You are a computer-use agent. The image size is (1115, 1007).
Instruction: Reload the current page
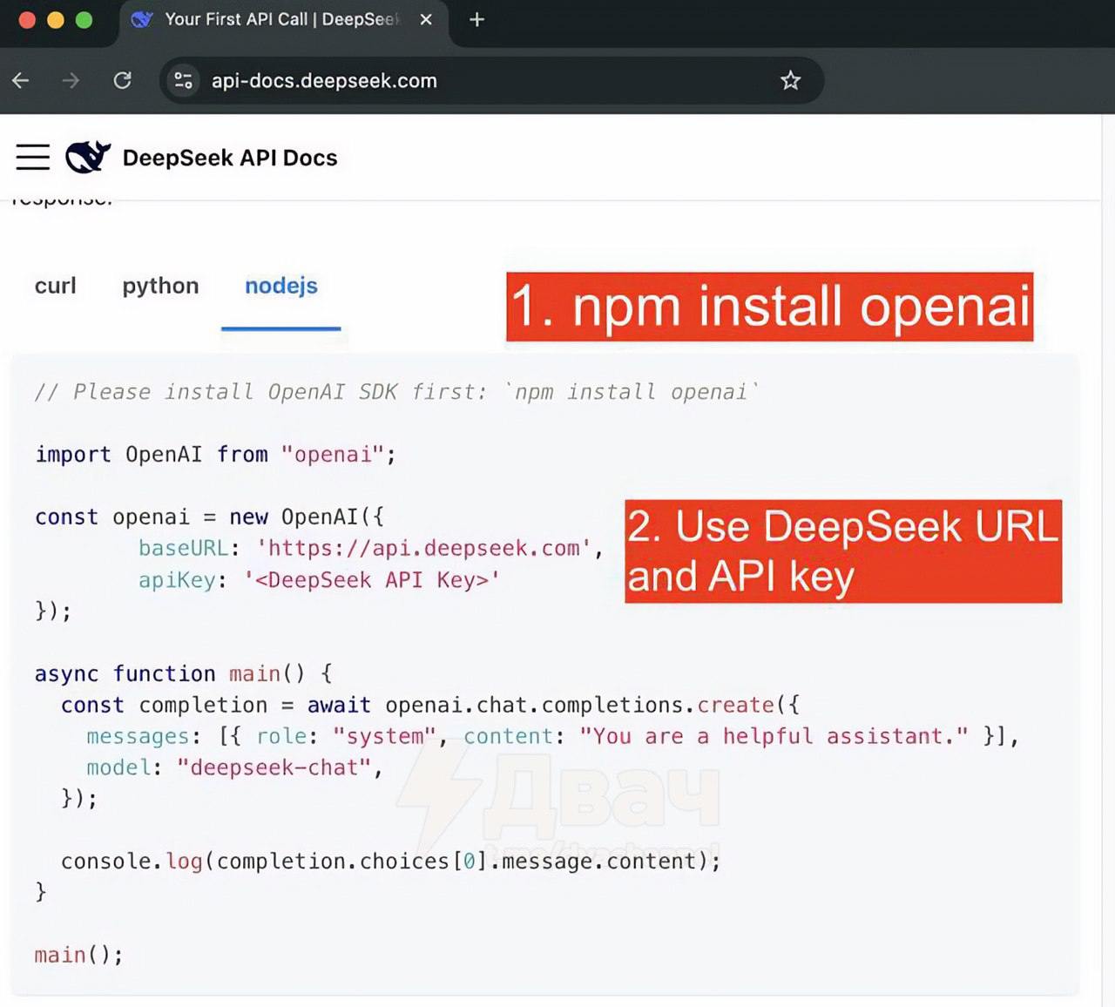[123, 80]
